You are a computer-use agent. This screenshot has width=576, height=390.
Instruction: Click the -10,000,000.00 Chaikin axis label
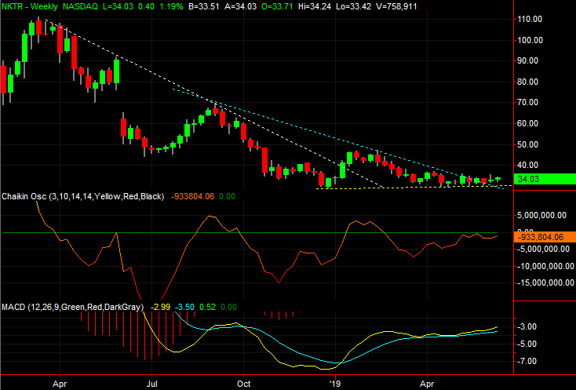coord(545,266)
